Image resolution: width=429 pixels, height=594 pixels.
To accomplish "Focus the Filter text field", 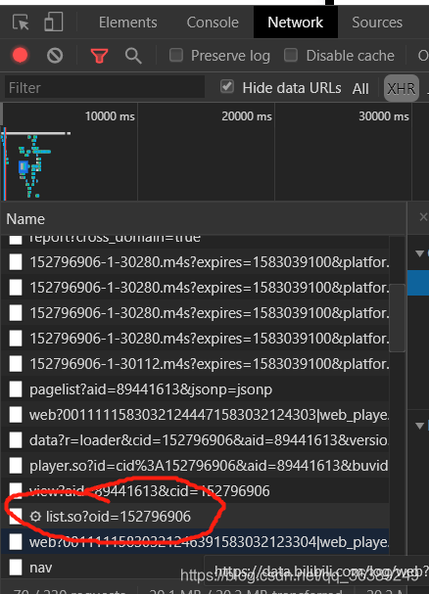I will pos(105,87).
